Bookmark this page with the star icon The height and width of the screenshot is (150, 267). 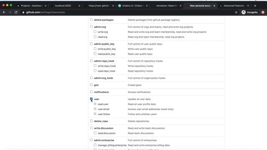pos(236,12)
